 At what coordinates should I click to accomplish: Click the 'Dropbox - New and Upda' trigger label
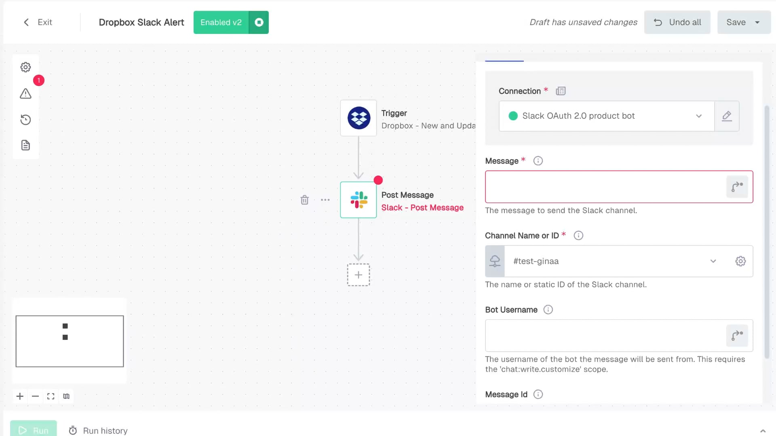[x=428, y=126]
